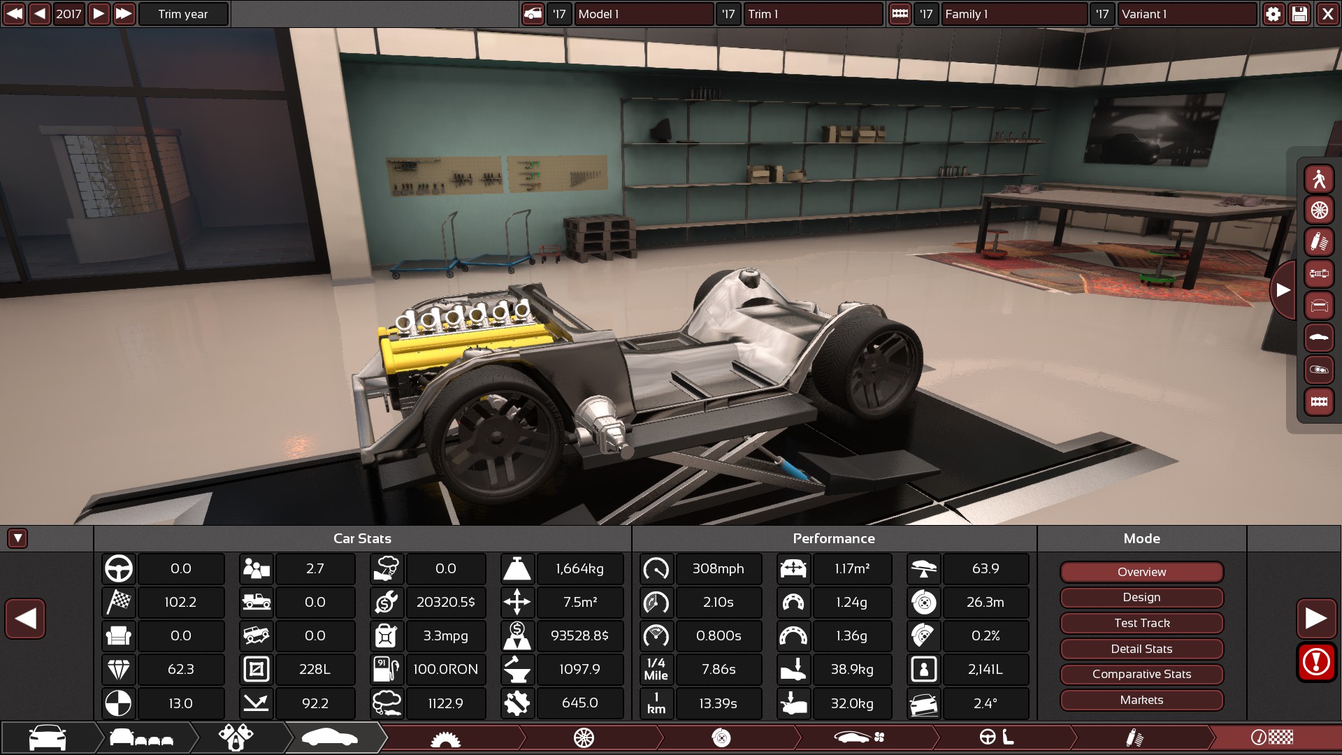The height and width of the screenshot is (755, 1342).
Task: Open the brakes tab in bottom bar
Action: tap(721, 738)
